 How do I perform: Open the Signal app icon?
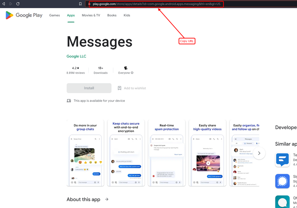282,181
